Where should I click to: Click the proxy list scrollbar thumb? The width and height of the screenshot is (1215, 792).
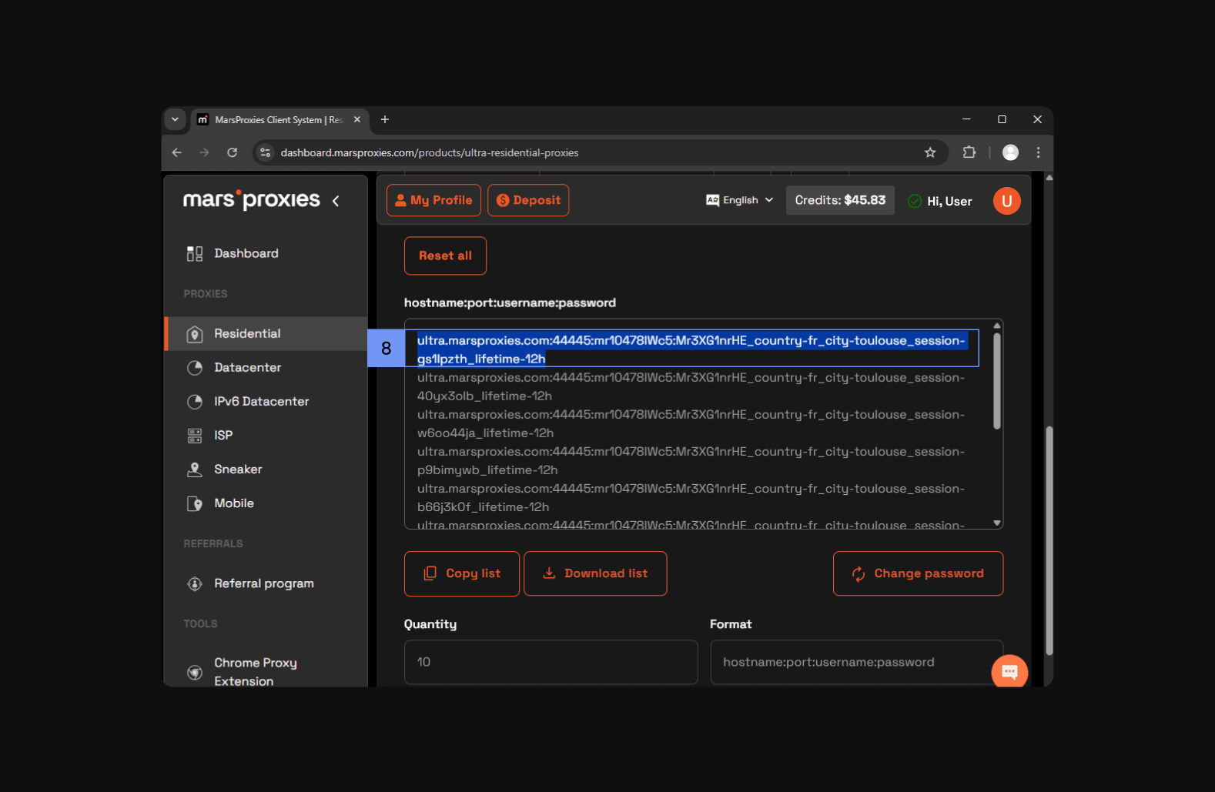coord(997,381)
